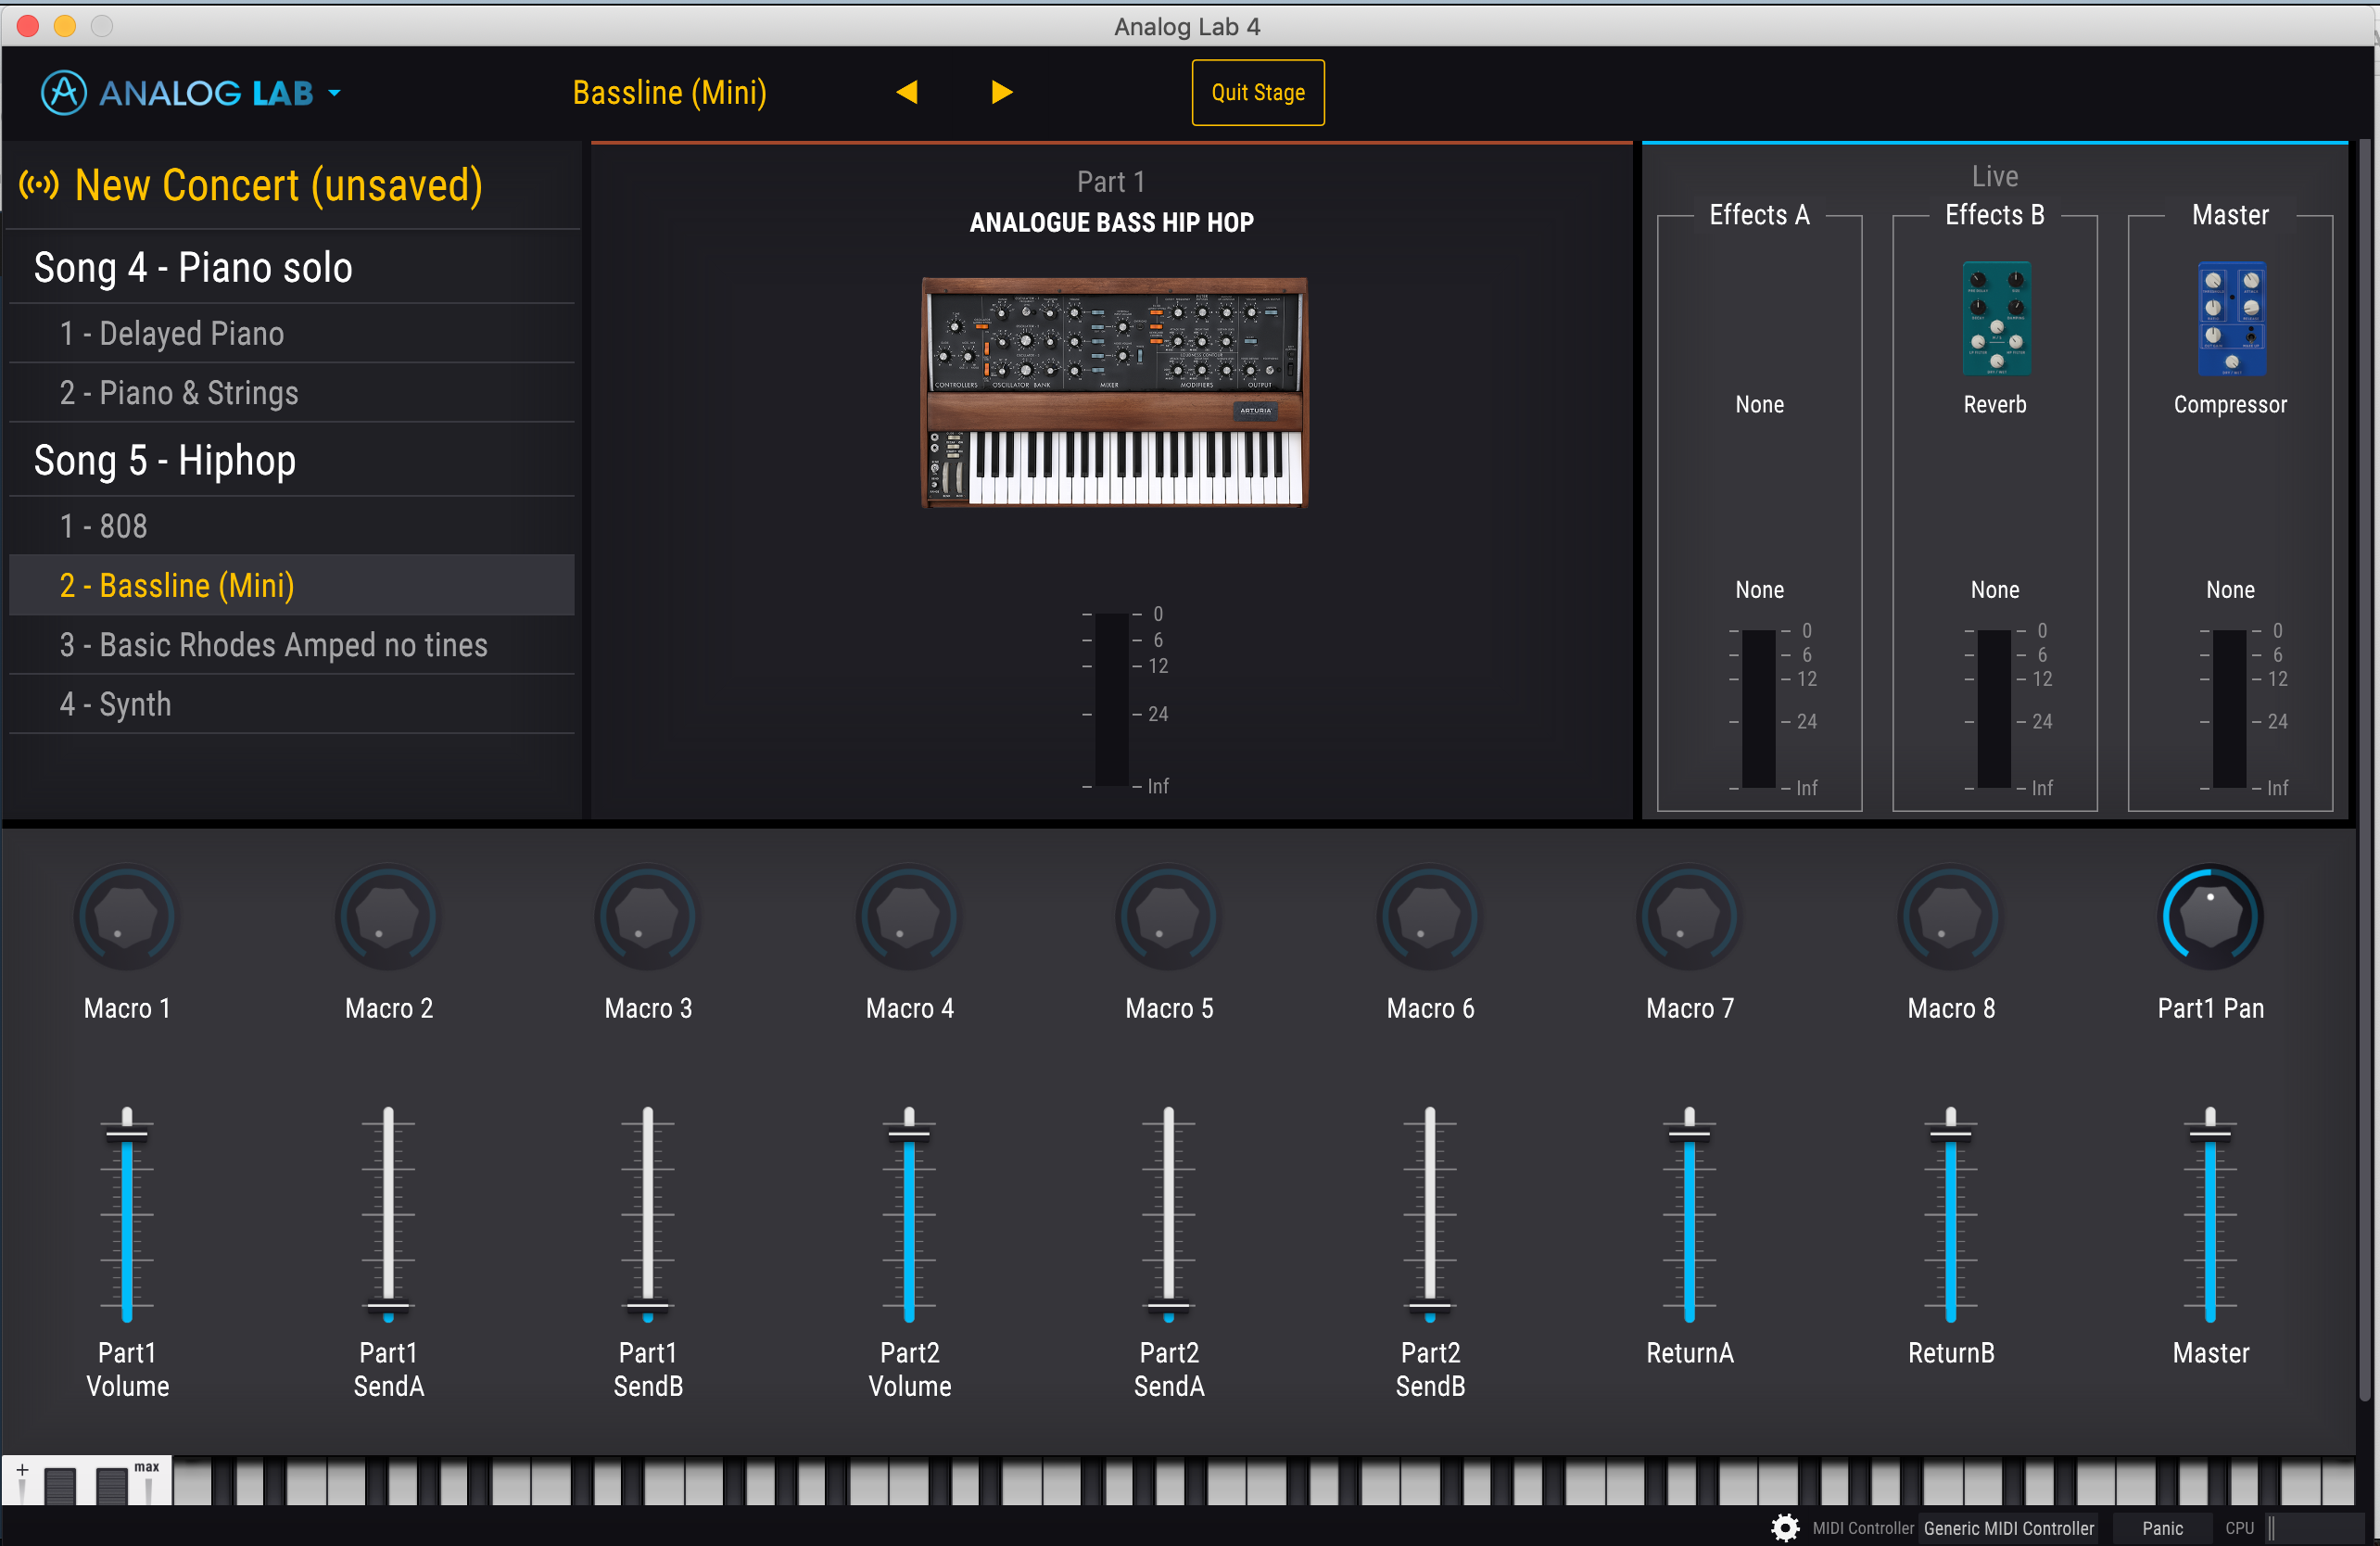Click the antenna icon beside New Concert
Image resolution: width=2380 pixels, height=1546 pixels.
click(38, 184)
